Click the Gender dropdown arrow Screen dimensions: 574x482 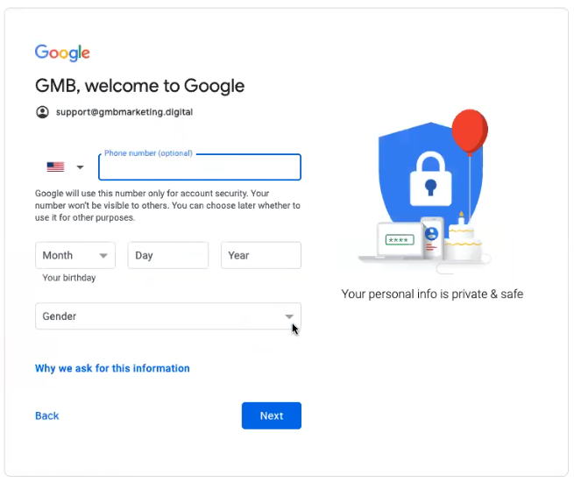[x=288, y=316]
